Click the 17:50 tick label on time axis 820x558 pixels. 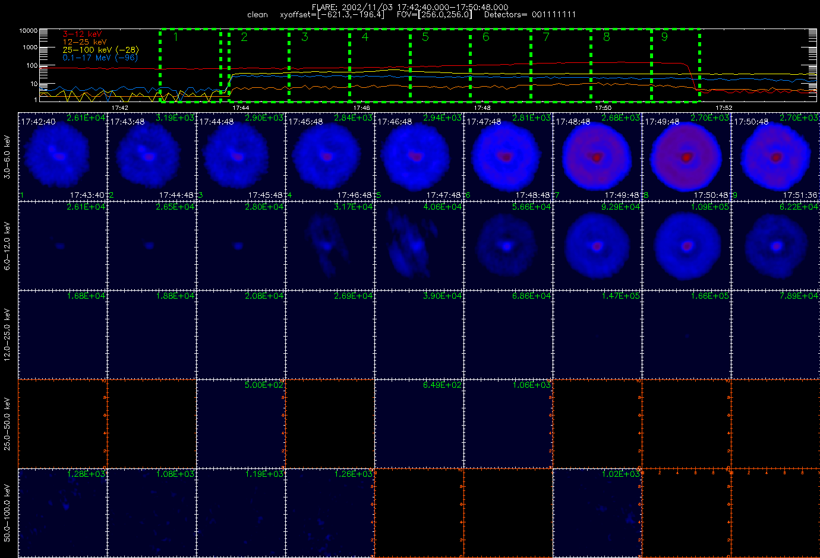[x=603, y=108]
